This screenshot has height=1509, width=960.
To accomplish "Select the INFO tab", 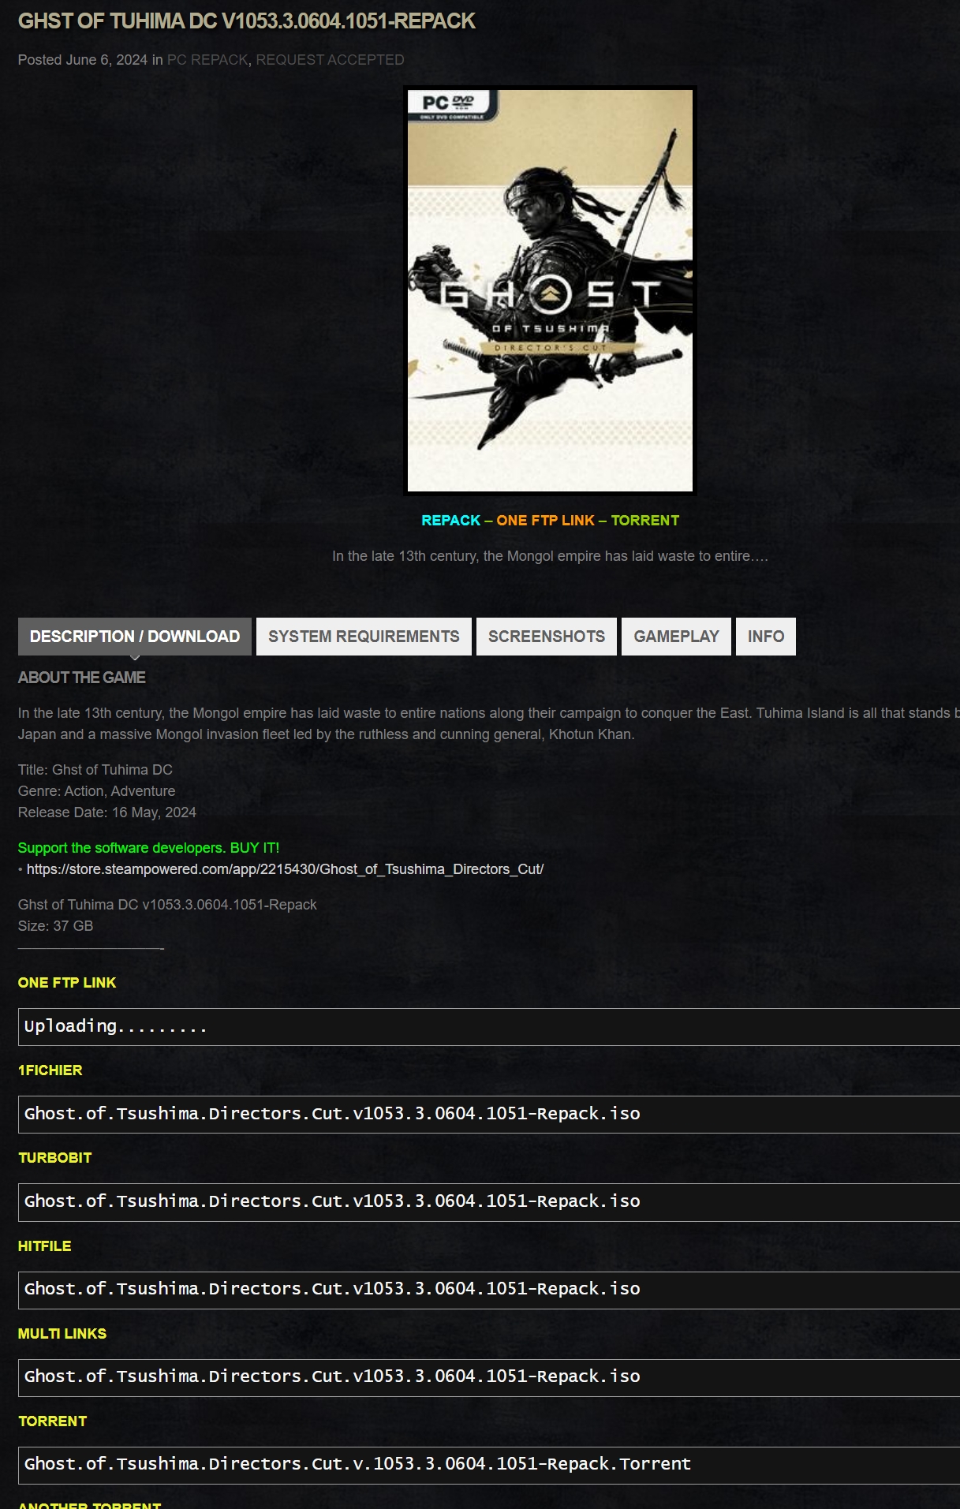I will pos(766,637).
